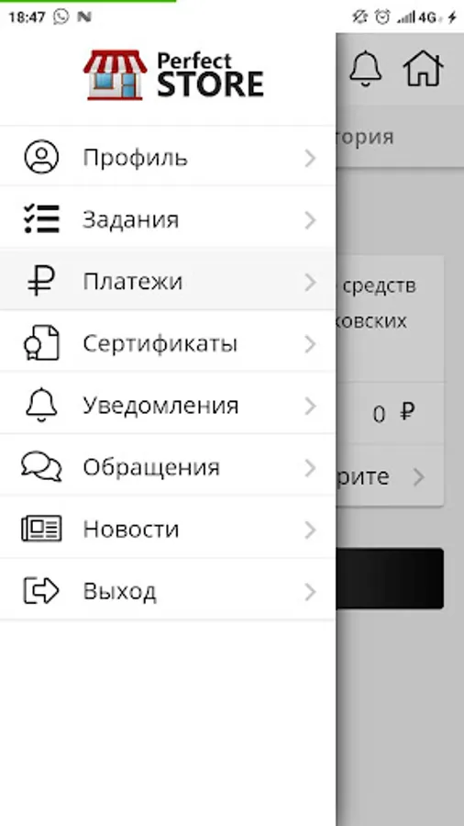Open notifications bell in top bar
This screenshot has height=826, width=464.
[365, 69]
